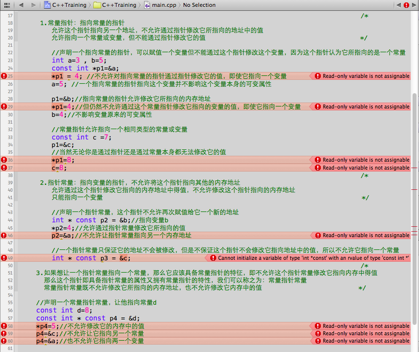Click the '//声明一个常量指针常量' comment on line 55

(96, 302)
